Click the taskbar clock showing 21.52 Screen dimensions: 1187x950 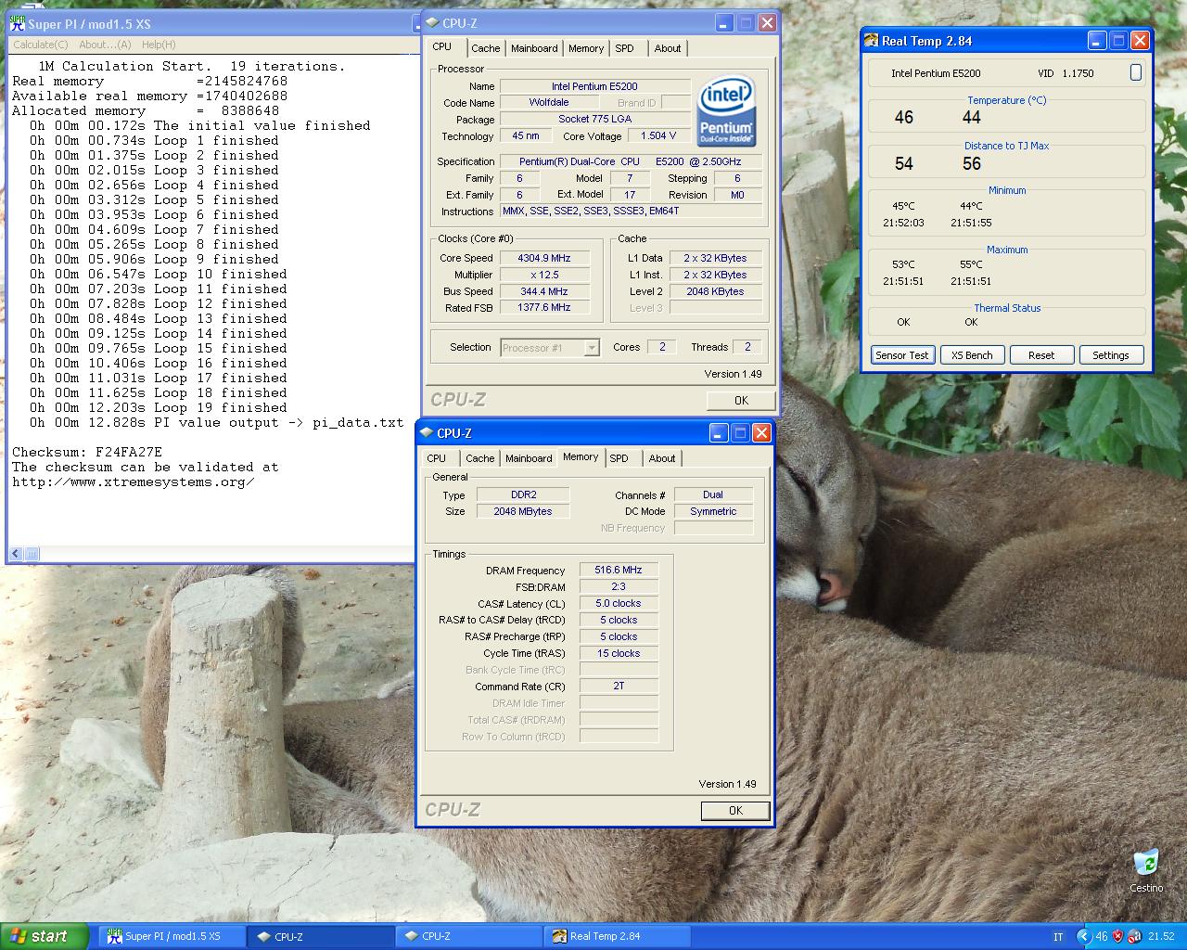pos(1161,937)
